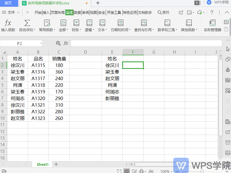Expand the AutoSum (自动求和) dropdown arrow
This screenshot has width=231, height=173.
(34, 30)
